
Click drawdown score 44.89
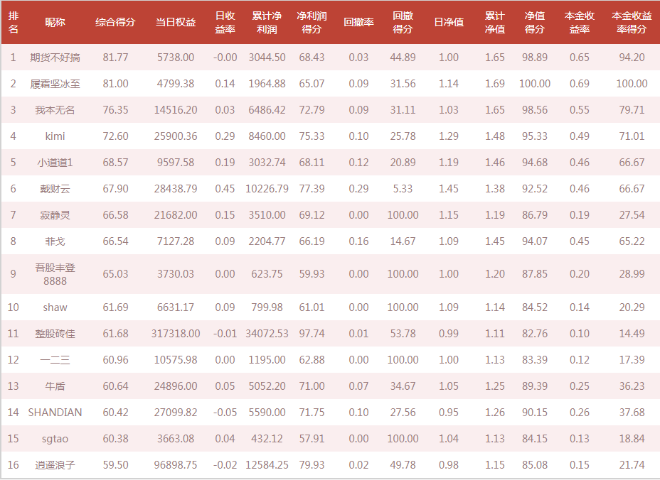(403, 58)
